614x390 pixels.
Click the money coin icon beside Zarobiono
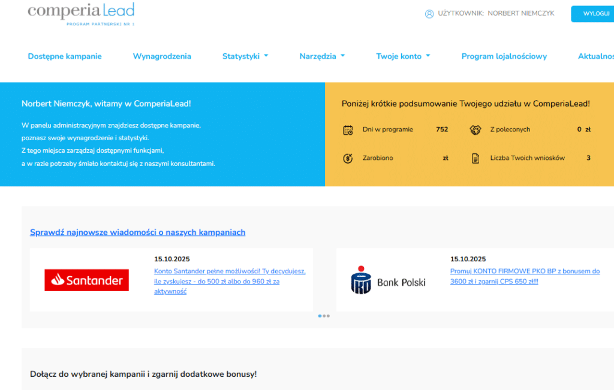[348, 159]
